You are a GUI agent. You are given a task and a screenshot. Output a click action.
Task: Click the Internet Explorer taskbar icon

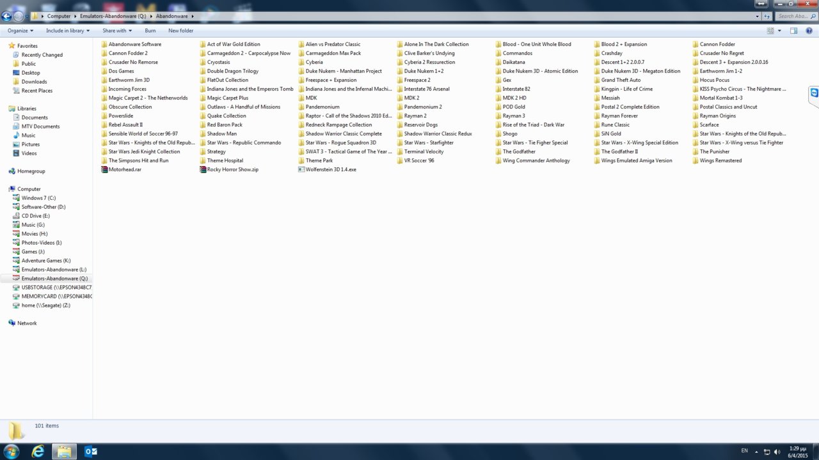[x=38, y=451]
